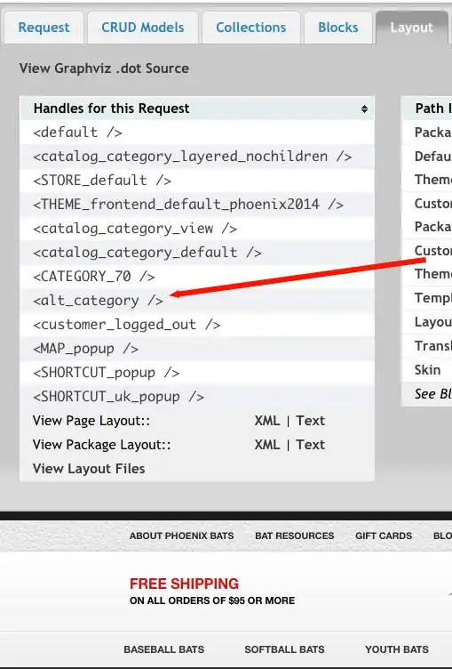
Task: Open Bat Resources navigation link
Action: [294, 536]
